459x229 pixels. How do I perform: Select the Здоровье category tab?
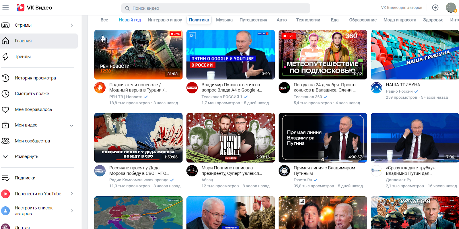tap(433, 20)
